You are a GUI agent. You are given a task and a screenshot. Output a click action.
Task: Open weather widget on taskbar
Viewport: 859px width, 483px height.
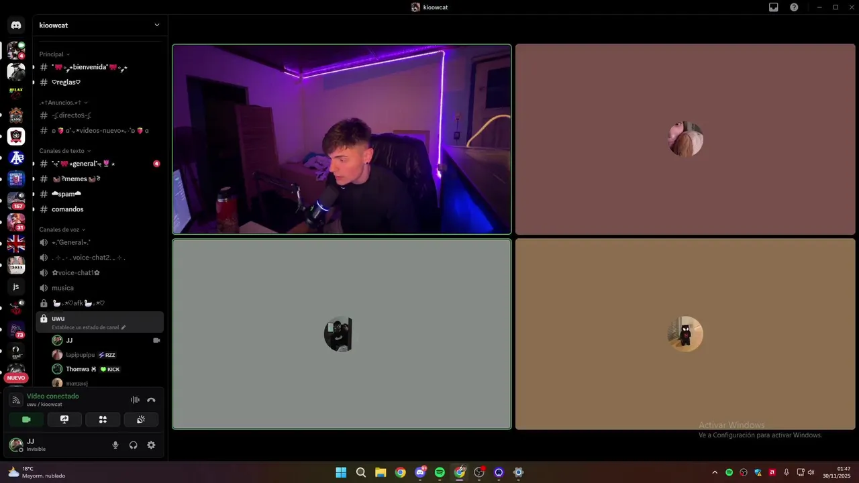37,472
